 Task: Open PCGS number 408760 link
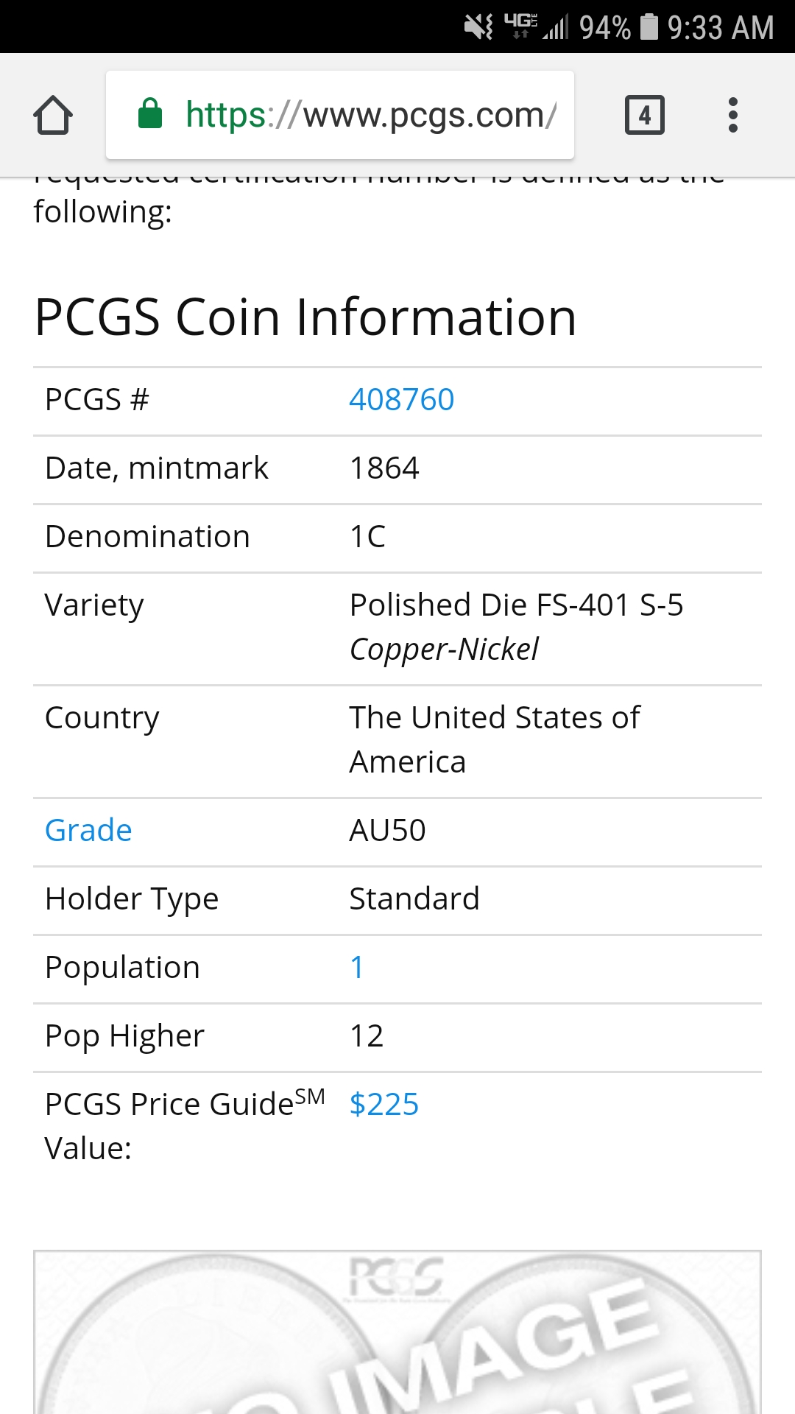401,400
